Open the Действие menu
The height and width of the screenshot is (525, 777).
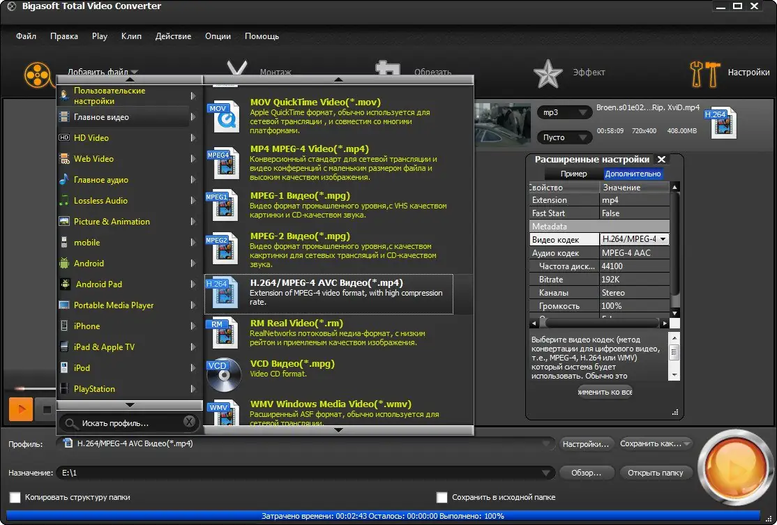click(173, 36)
